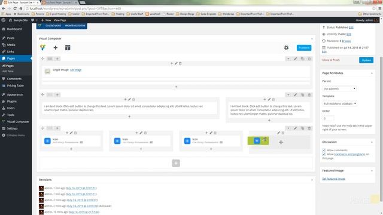Delete the column containing Single Image
This screenshot has width=383, height=215.
[180, 63]
